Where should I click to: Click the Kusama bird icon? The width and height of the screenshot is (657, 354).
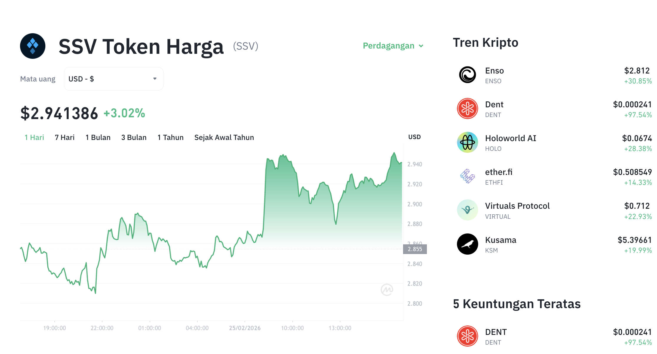pos(467,244)
